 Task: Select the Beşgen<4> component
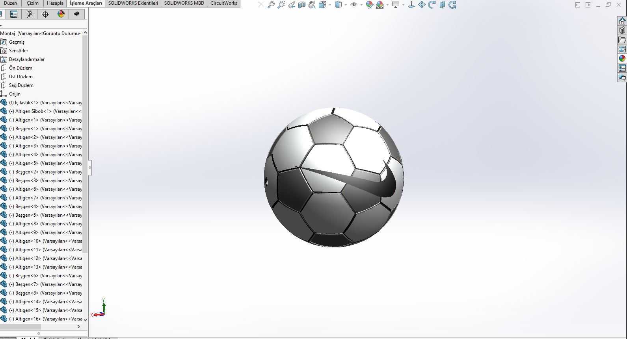(41, 206)
